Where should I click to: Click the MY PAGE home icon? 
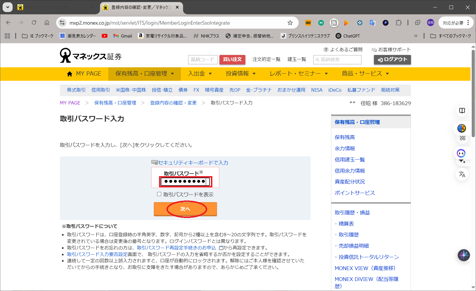pyautogui.click(x=70, y=74)
